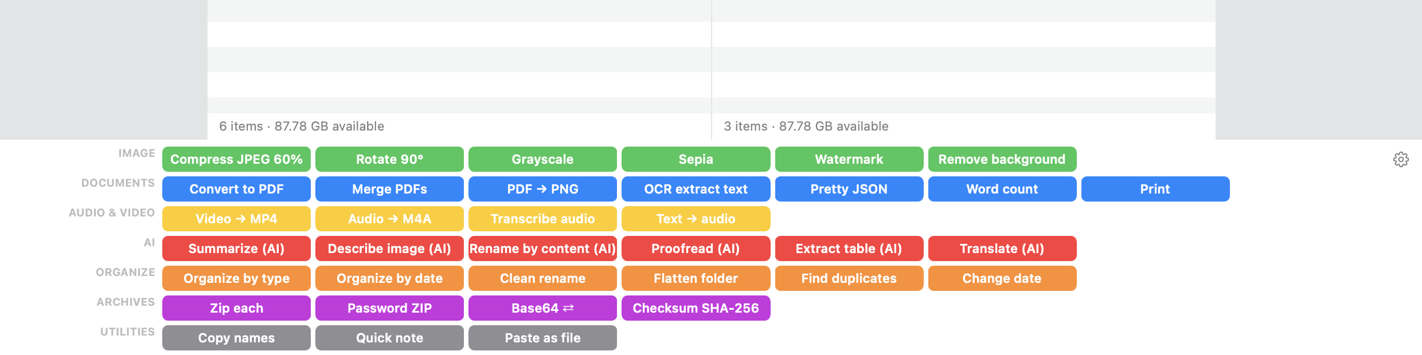The height and width of the screenshot is (355, 1422).
Task: Run Checksum SHA-256
Action: (x=696, y=308)
